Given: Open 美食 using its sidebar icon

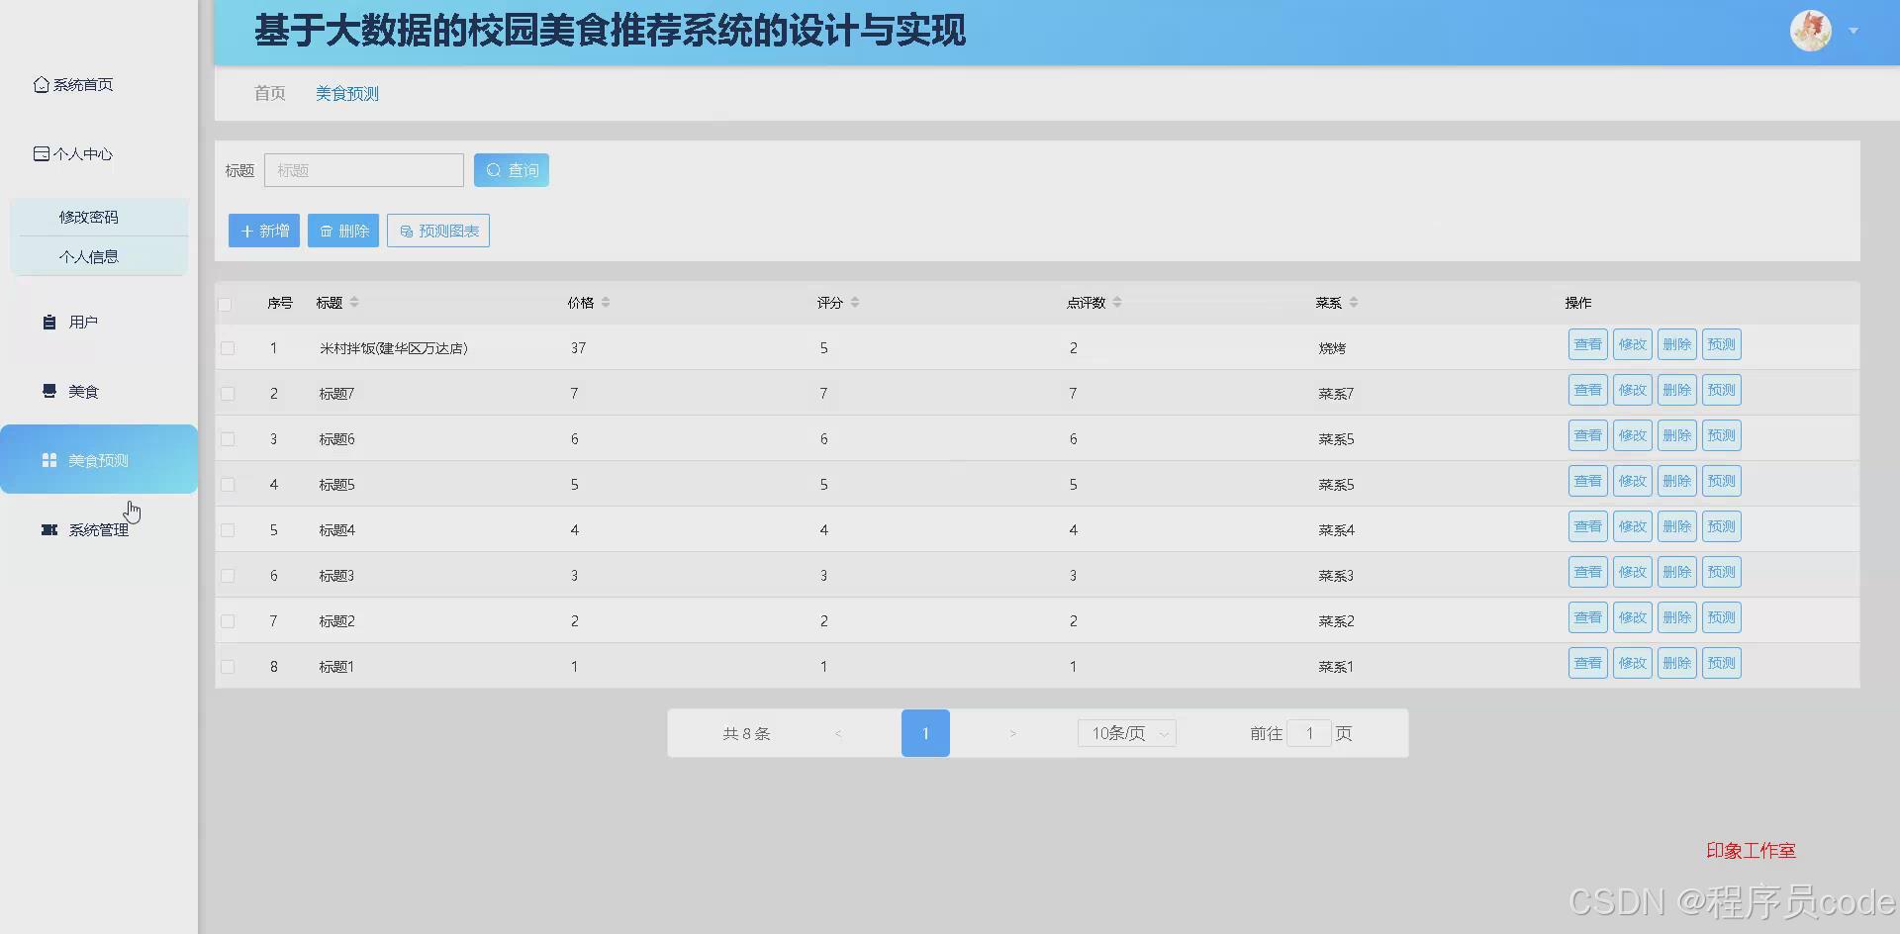Looking at the screenshot, I should coord(48,390).
